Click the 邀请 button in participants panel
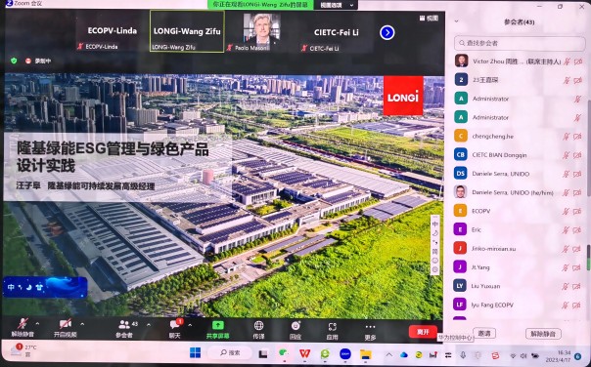 click(484, 333)
